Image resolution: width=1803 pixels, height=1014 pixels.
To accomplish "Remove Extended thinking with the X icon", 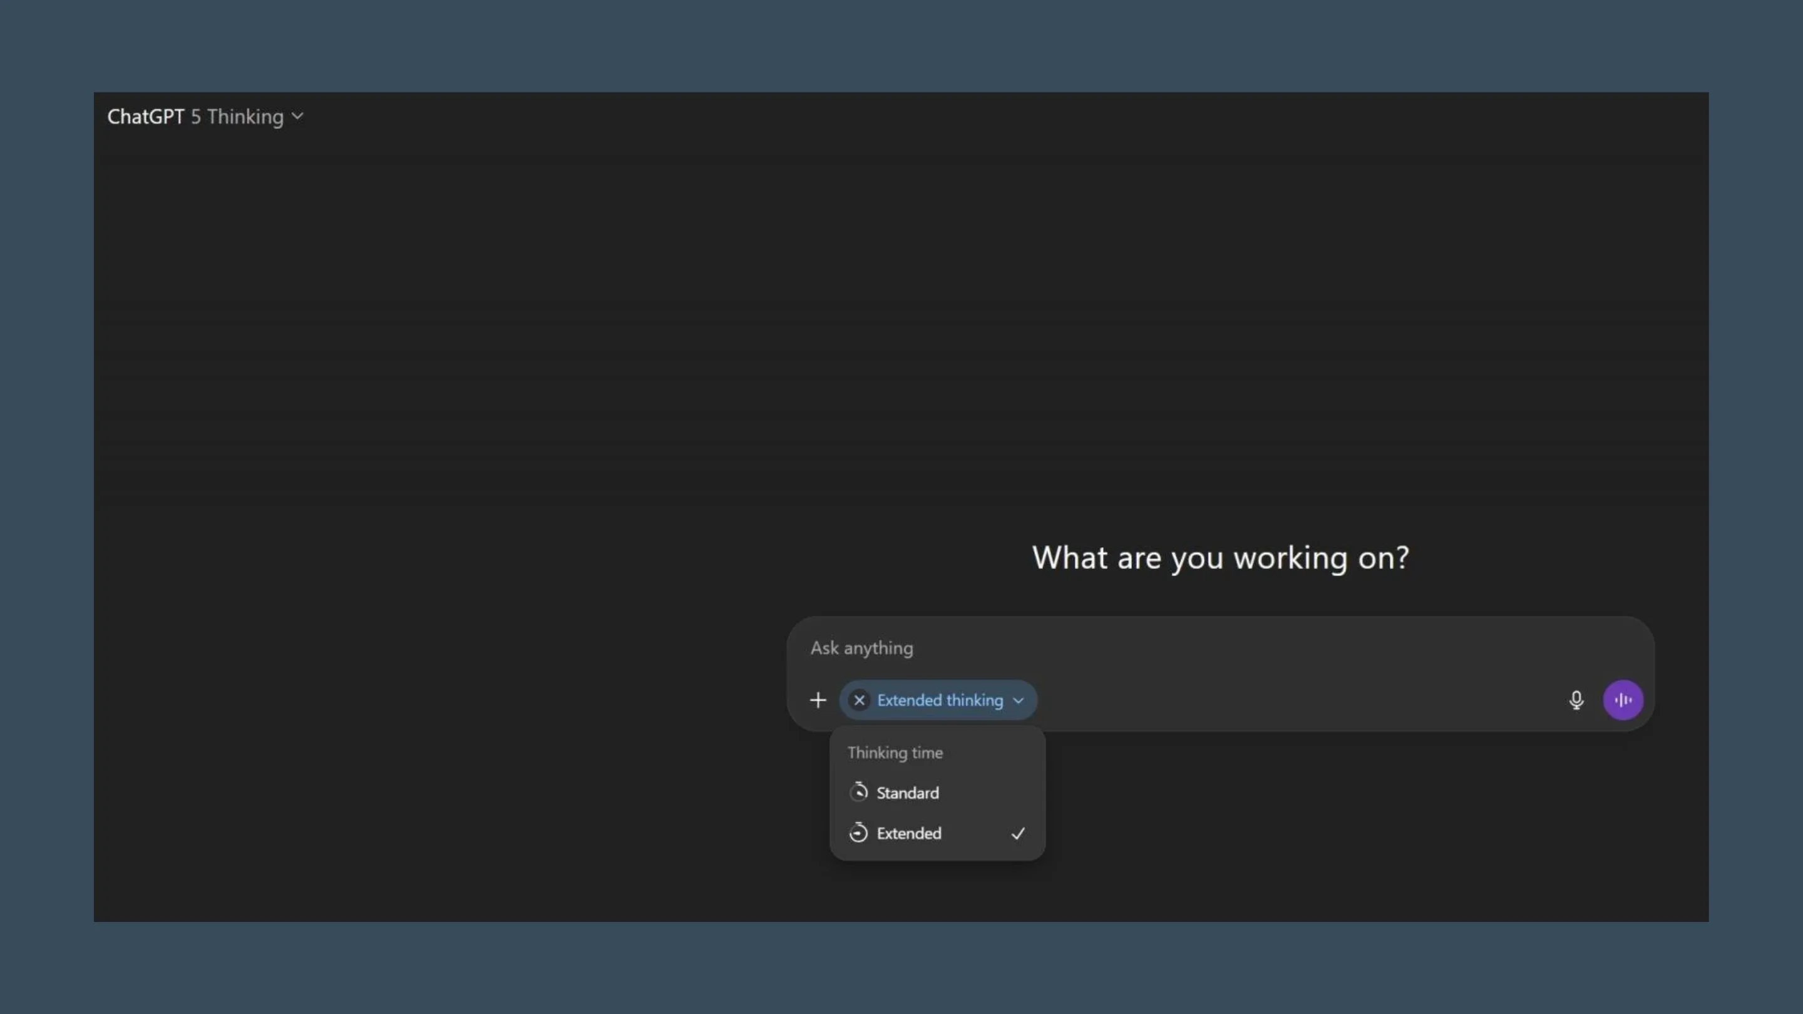I will [x=859, y=700].
